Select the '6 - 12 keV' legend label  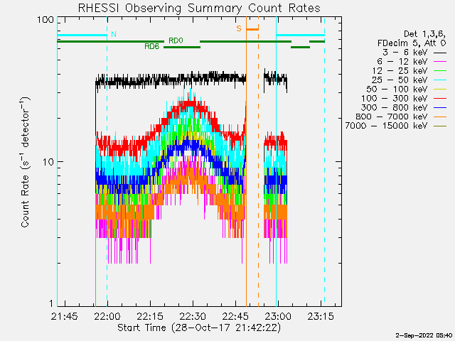pos(402,62)
